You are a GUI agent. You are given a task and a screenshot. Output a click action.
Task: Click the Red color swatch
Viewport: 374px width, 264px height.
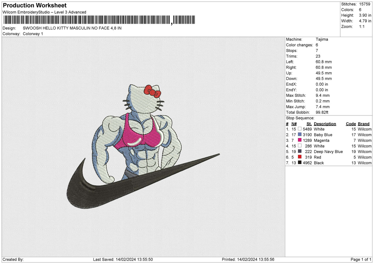[x=300, y=157]
